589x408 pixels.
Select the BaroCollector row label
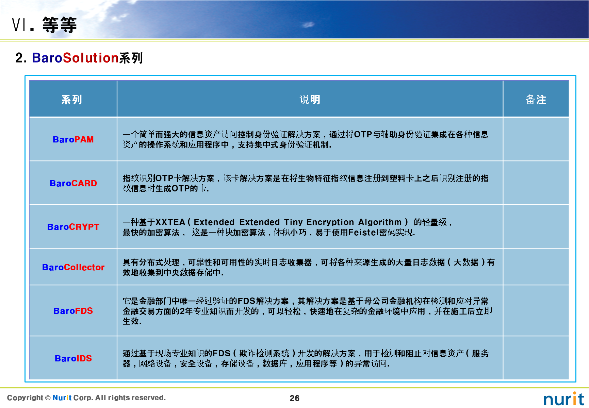73,267
